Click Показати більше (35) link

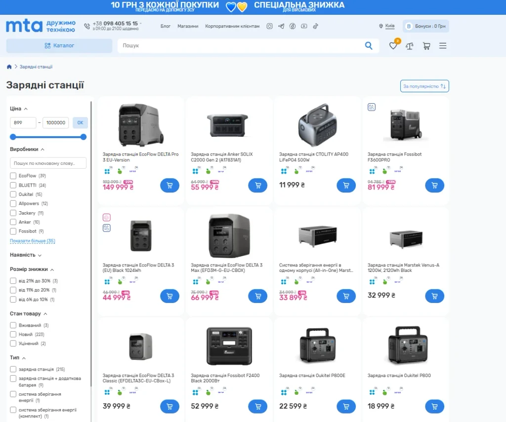tap(33, 241)
